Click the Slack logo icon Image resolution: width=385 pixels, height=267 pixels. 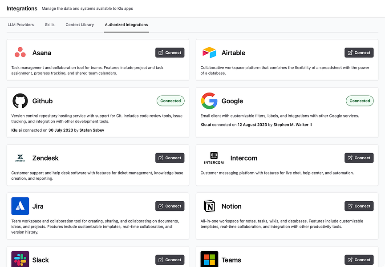tap(20, 259)
